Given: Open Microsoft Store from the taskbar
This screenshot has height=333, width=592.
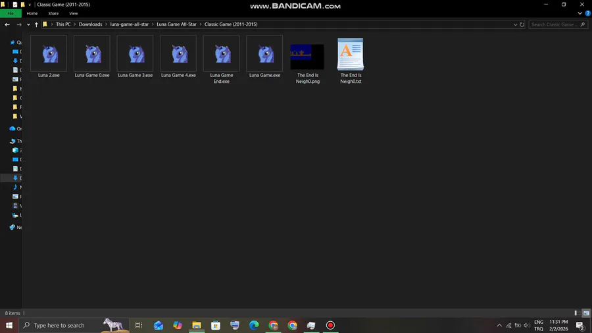Looking at the screenshot, I should point(216,325).
